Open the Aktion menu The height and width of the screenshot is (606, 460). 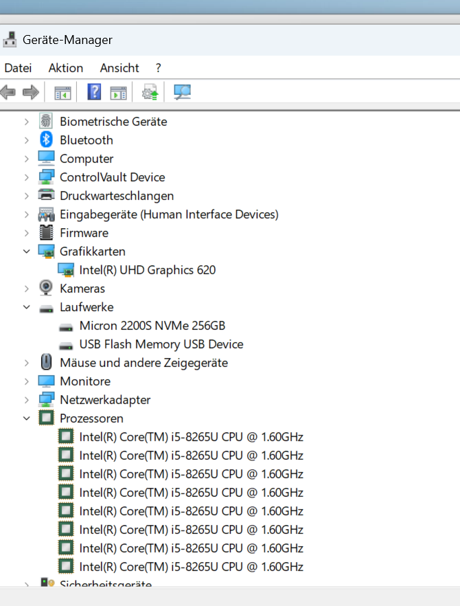66,68
